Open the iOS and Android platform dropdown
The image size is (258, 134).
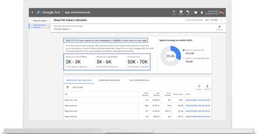pyautogui.click(x=62, y=29)
